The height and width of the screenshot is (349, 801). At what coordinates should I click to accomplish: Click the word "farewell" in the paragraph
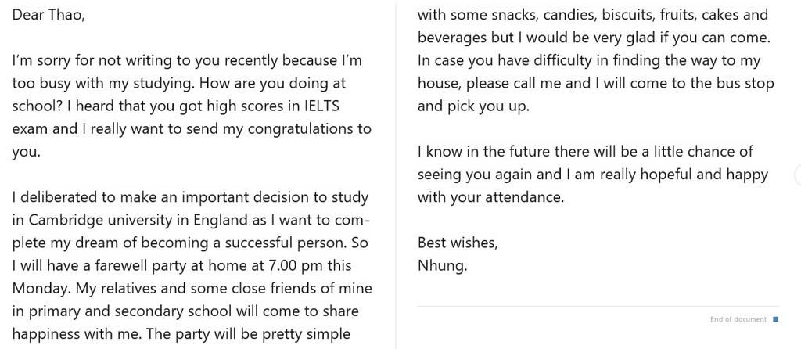pyautogui.click(x=107, y=266)
